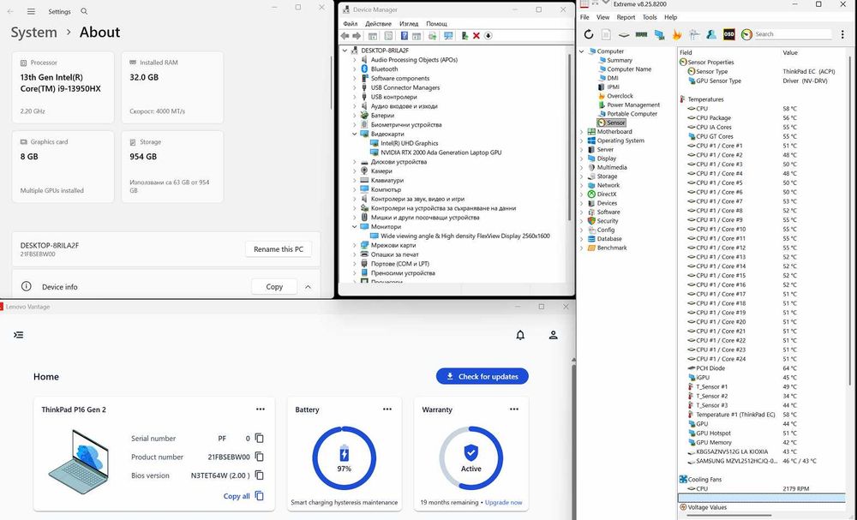Copy the serial number in Vantage

point(260,438)
